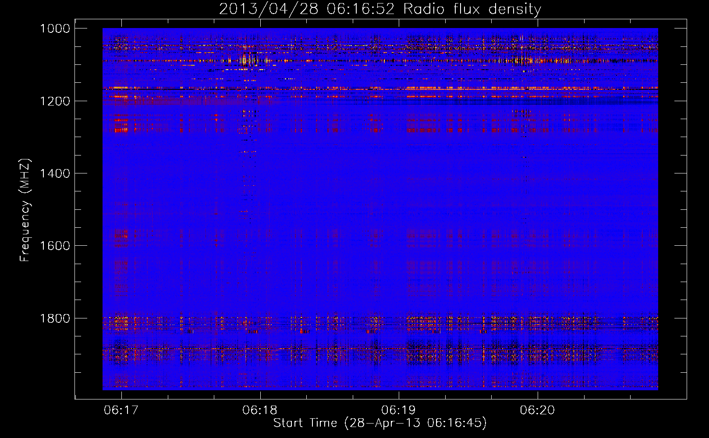709x438 pixels.
Task: Click the x-axis label "Start Time (28-Apr-13 06:16:45)"
Action: pyautogui.click(x=380, y=423)
